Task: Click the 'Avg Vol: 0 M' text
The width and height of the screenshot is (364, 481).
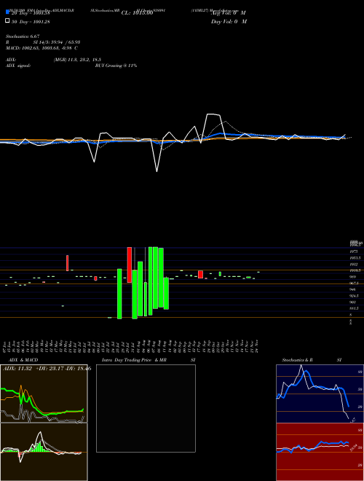Action: click(x=229, y=13)
